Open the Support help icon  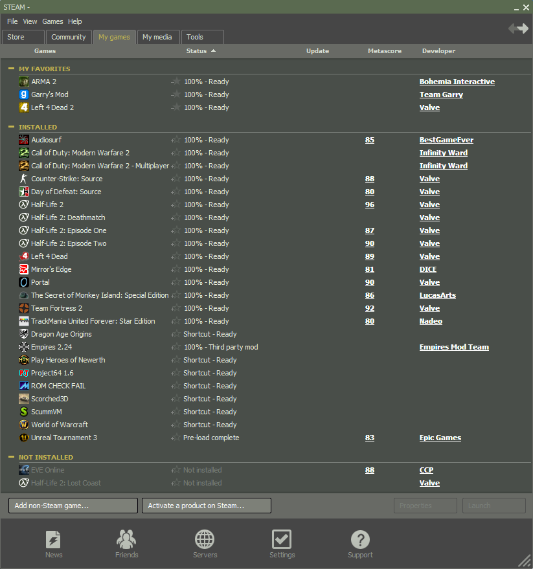(x=360, y=544)
